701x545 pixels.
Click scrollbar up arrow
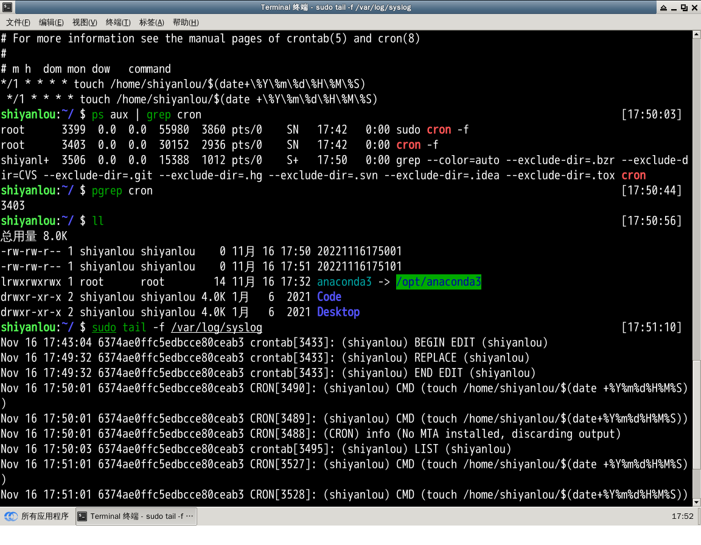(697, 35)
